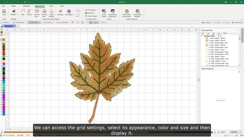Toggle Auxiliary layer visibility

click(x=206, y=22)
